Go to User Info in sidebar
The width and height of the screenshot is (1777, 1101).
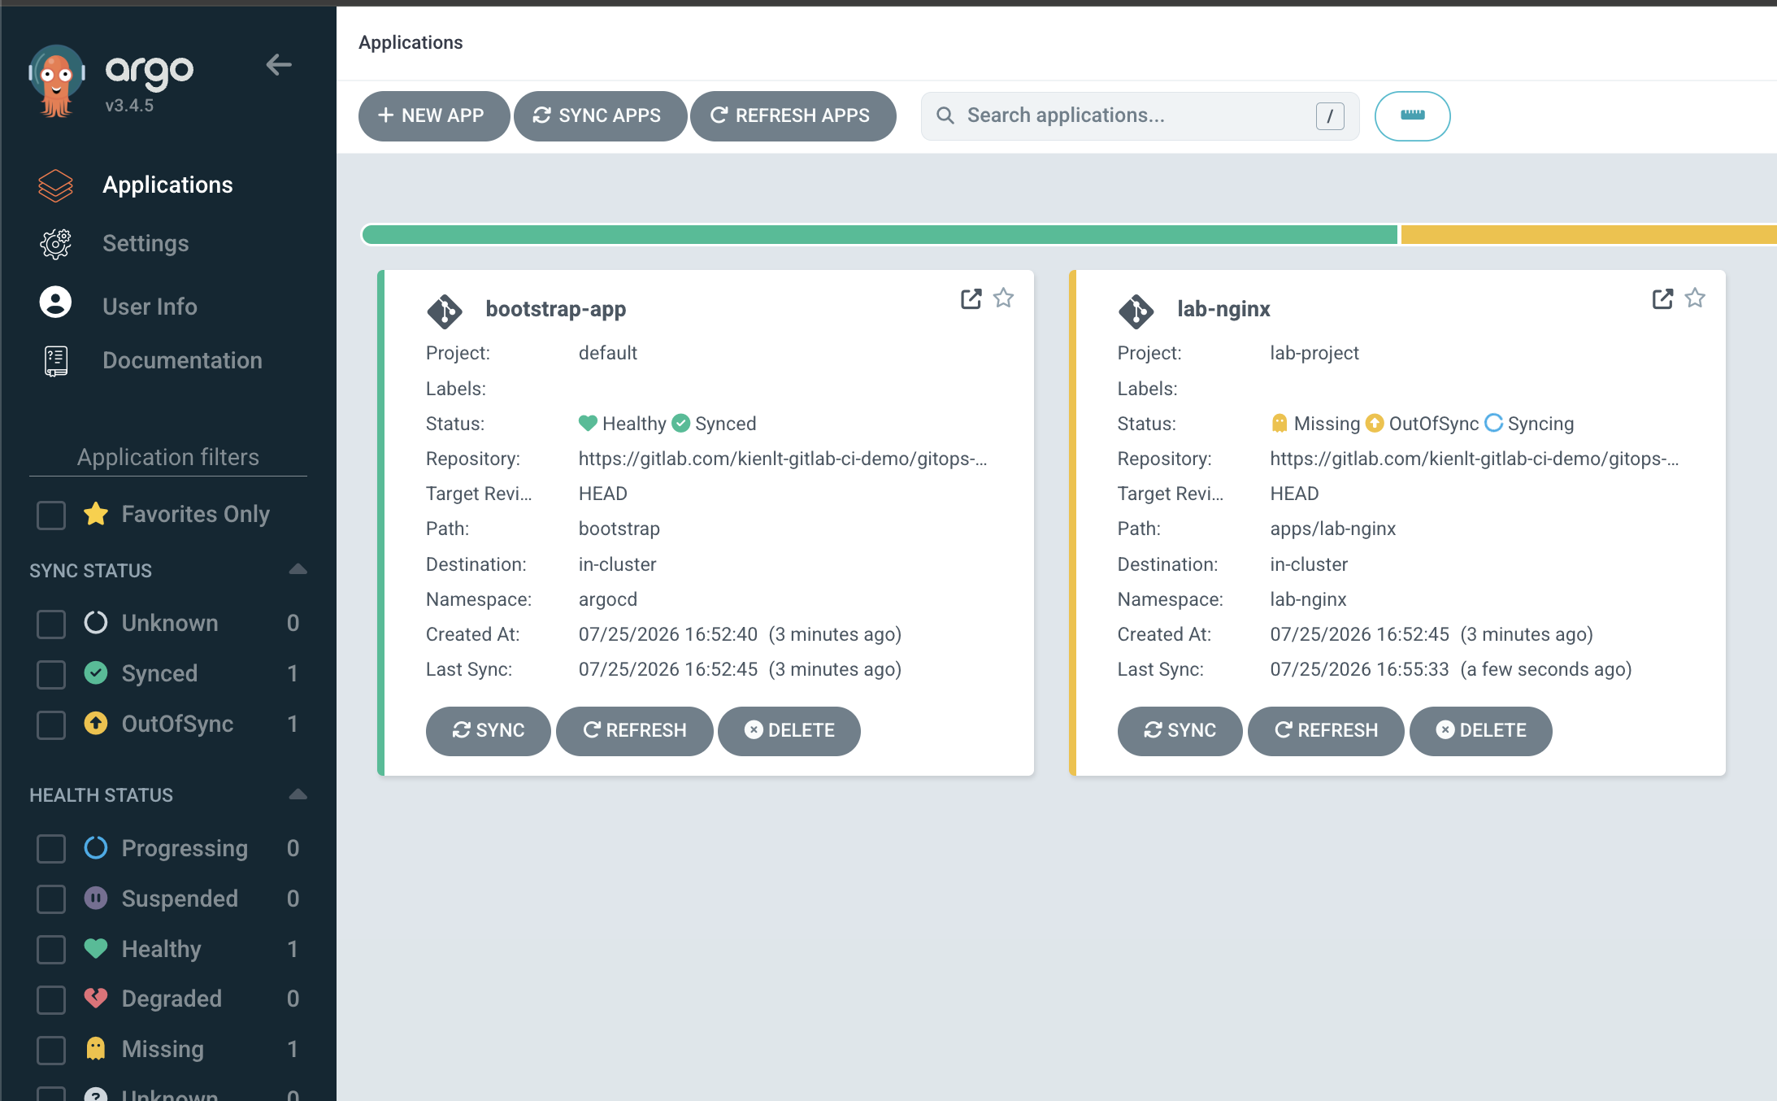[x=150, y=307]
